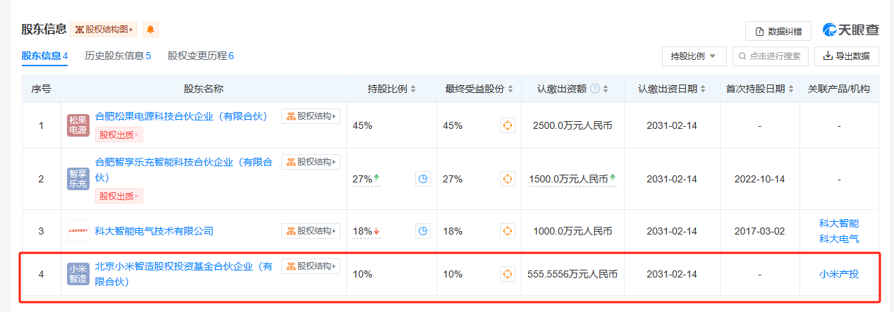Click in the 点击进行搜索 search box
894x312 pixels.
click(770, 56)
